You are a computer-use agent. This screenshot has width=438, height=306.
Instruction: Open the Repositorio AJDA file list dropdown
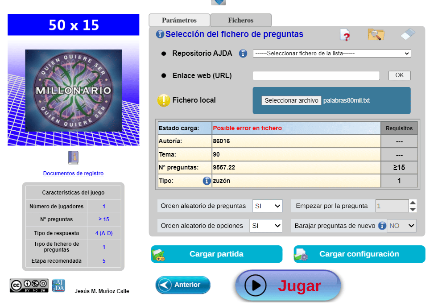(331, 54)
